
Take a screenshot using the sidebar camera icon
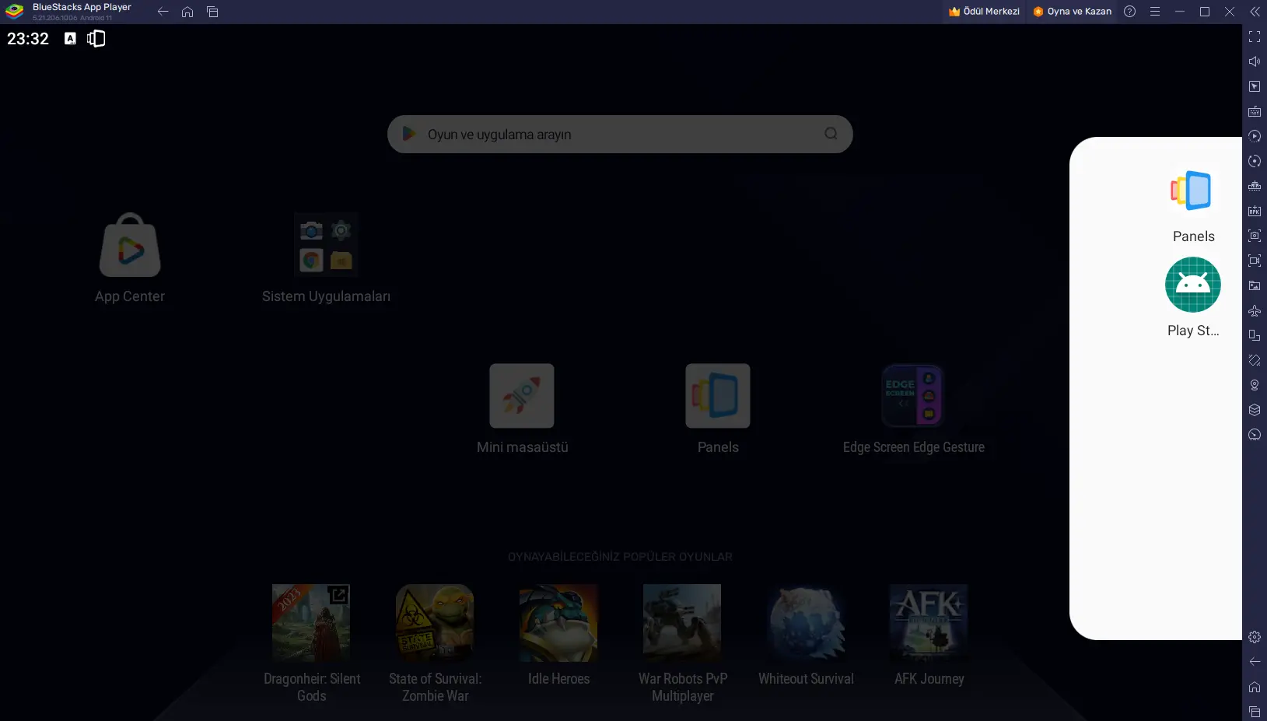click(1255, 236)
